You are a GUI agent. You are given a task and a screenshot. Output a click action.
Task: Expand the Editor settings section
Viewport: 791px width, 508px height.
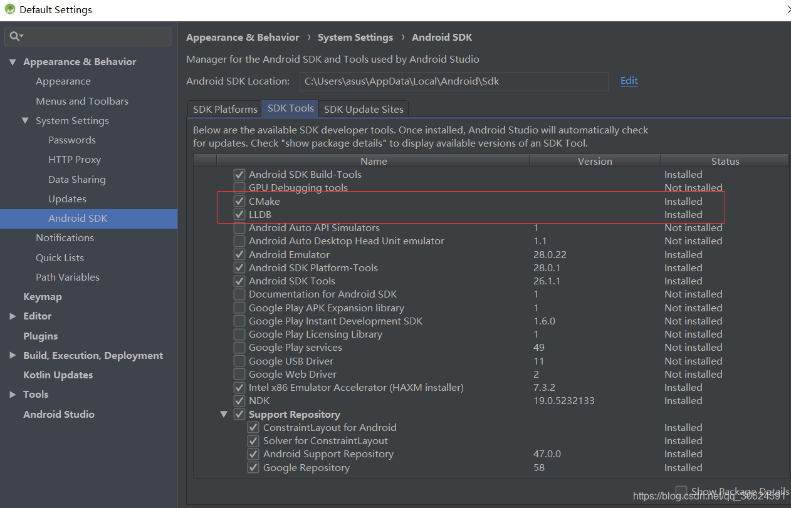13,316
